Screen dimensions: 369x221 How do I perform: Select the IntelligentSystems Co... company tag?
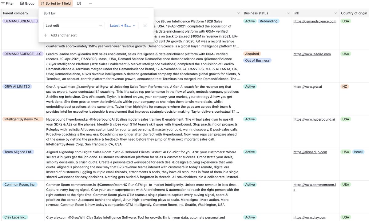[x=22, y=119]
